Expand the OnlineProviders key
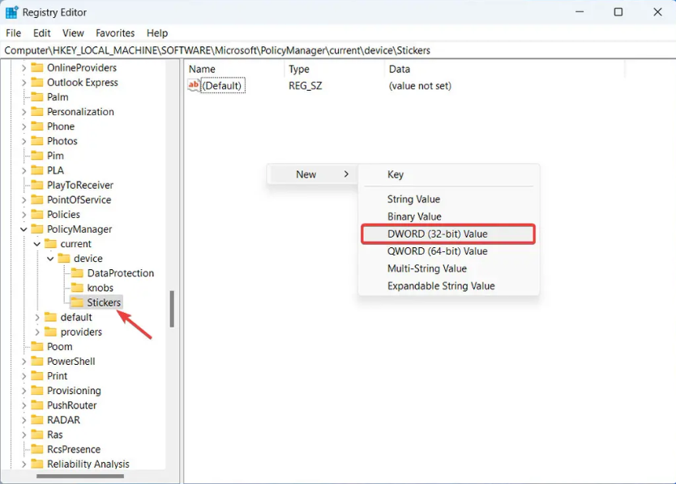676x484 pixels. click(24, 68)
